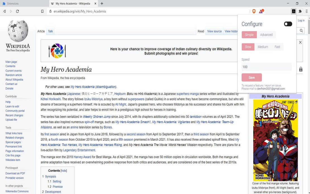Select the Fast speed option
Viewport: 310px width, 194px height.
[x=277, y=47]
